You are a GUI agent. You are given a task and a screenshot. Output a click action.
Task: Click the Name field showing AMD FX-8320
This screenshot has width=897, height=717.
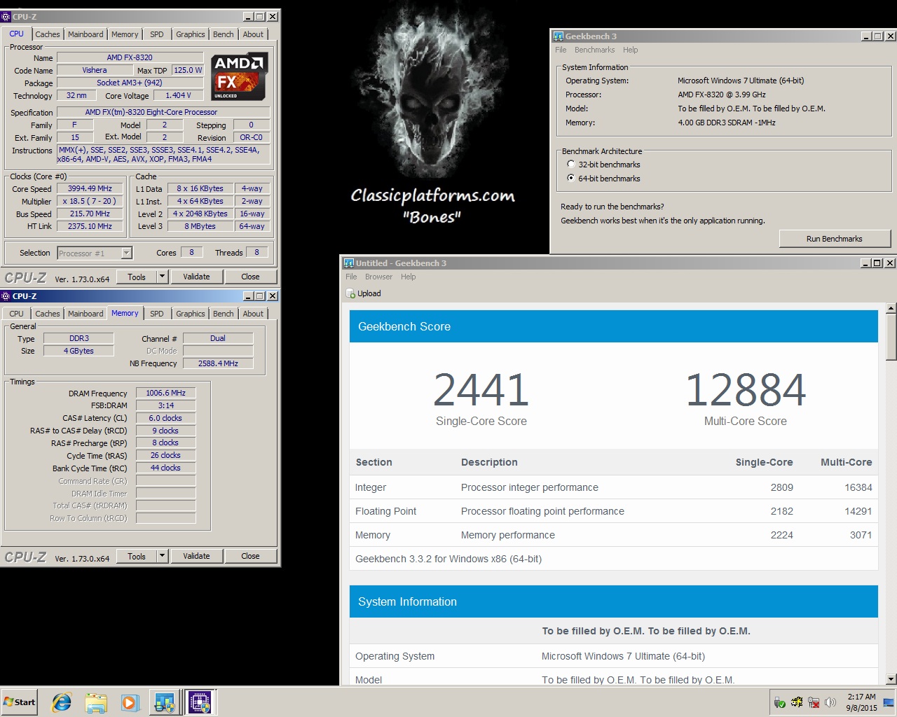click(x=130, y=58)
